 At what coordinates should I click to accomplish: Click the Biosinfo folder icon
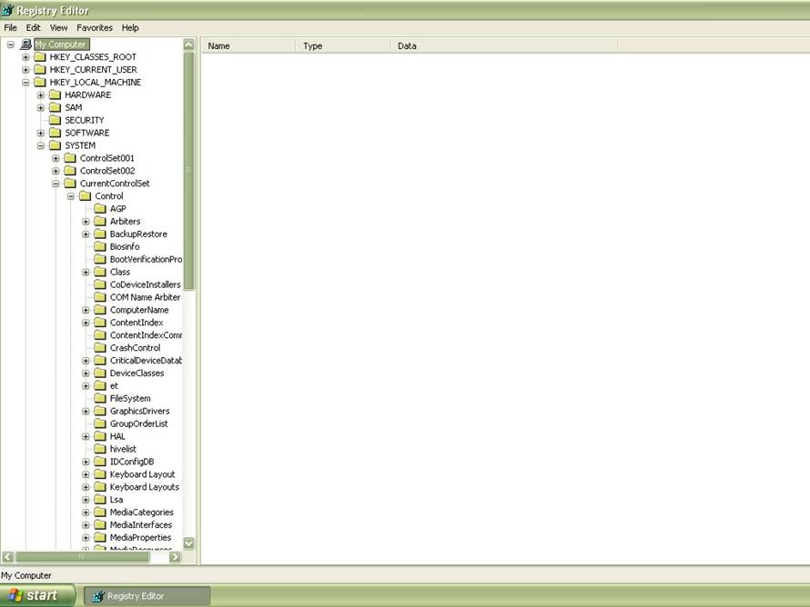(x=100, y=246)
